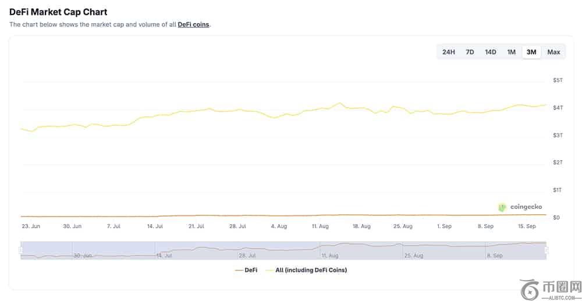
Task: Click the coingecko watermark text
Action: click(526, 207)
